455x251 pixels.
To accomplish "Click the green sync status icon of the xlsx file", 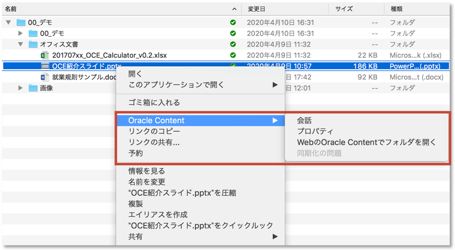I will tap(233, 55).
